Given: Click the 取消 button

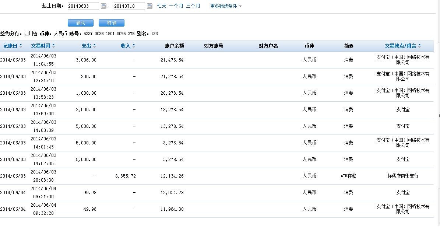Looking at the screenshot, I should pyautogui.click(x=112, y=23).
